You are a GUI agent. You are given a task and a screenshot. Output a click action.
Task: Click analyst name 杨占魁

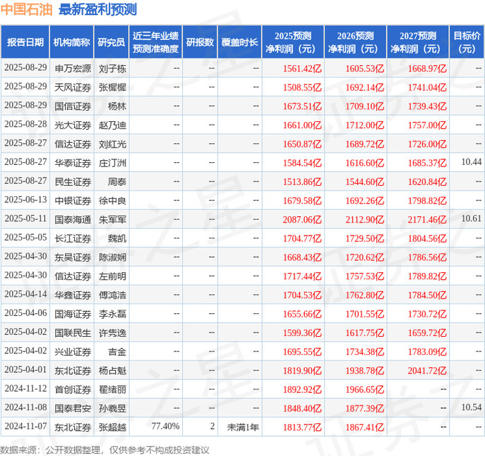pyautogui.click(x=112, y=371)
